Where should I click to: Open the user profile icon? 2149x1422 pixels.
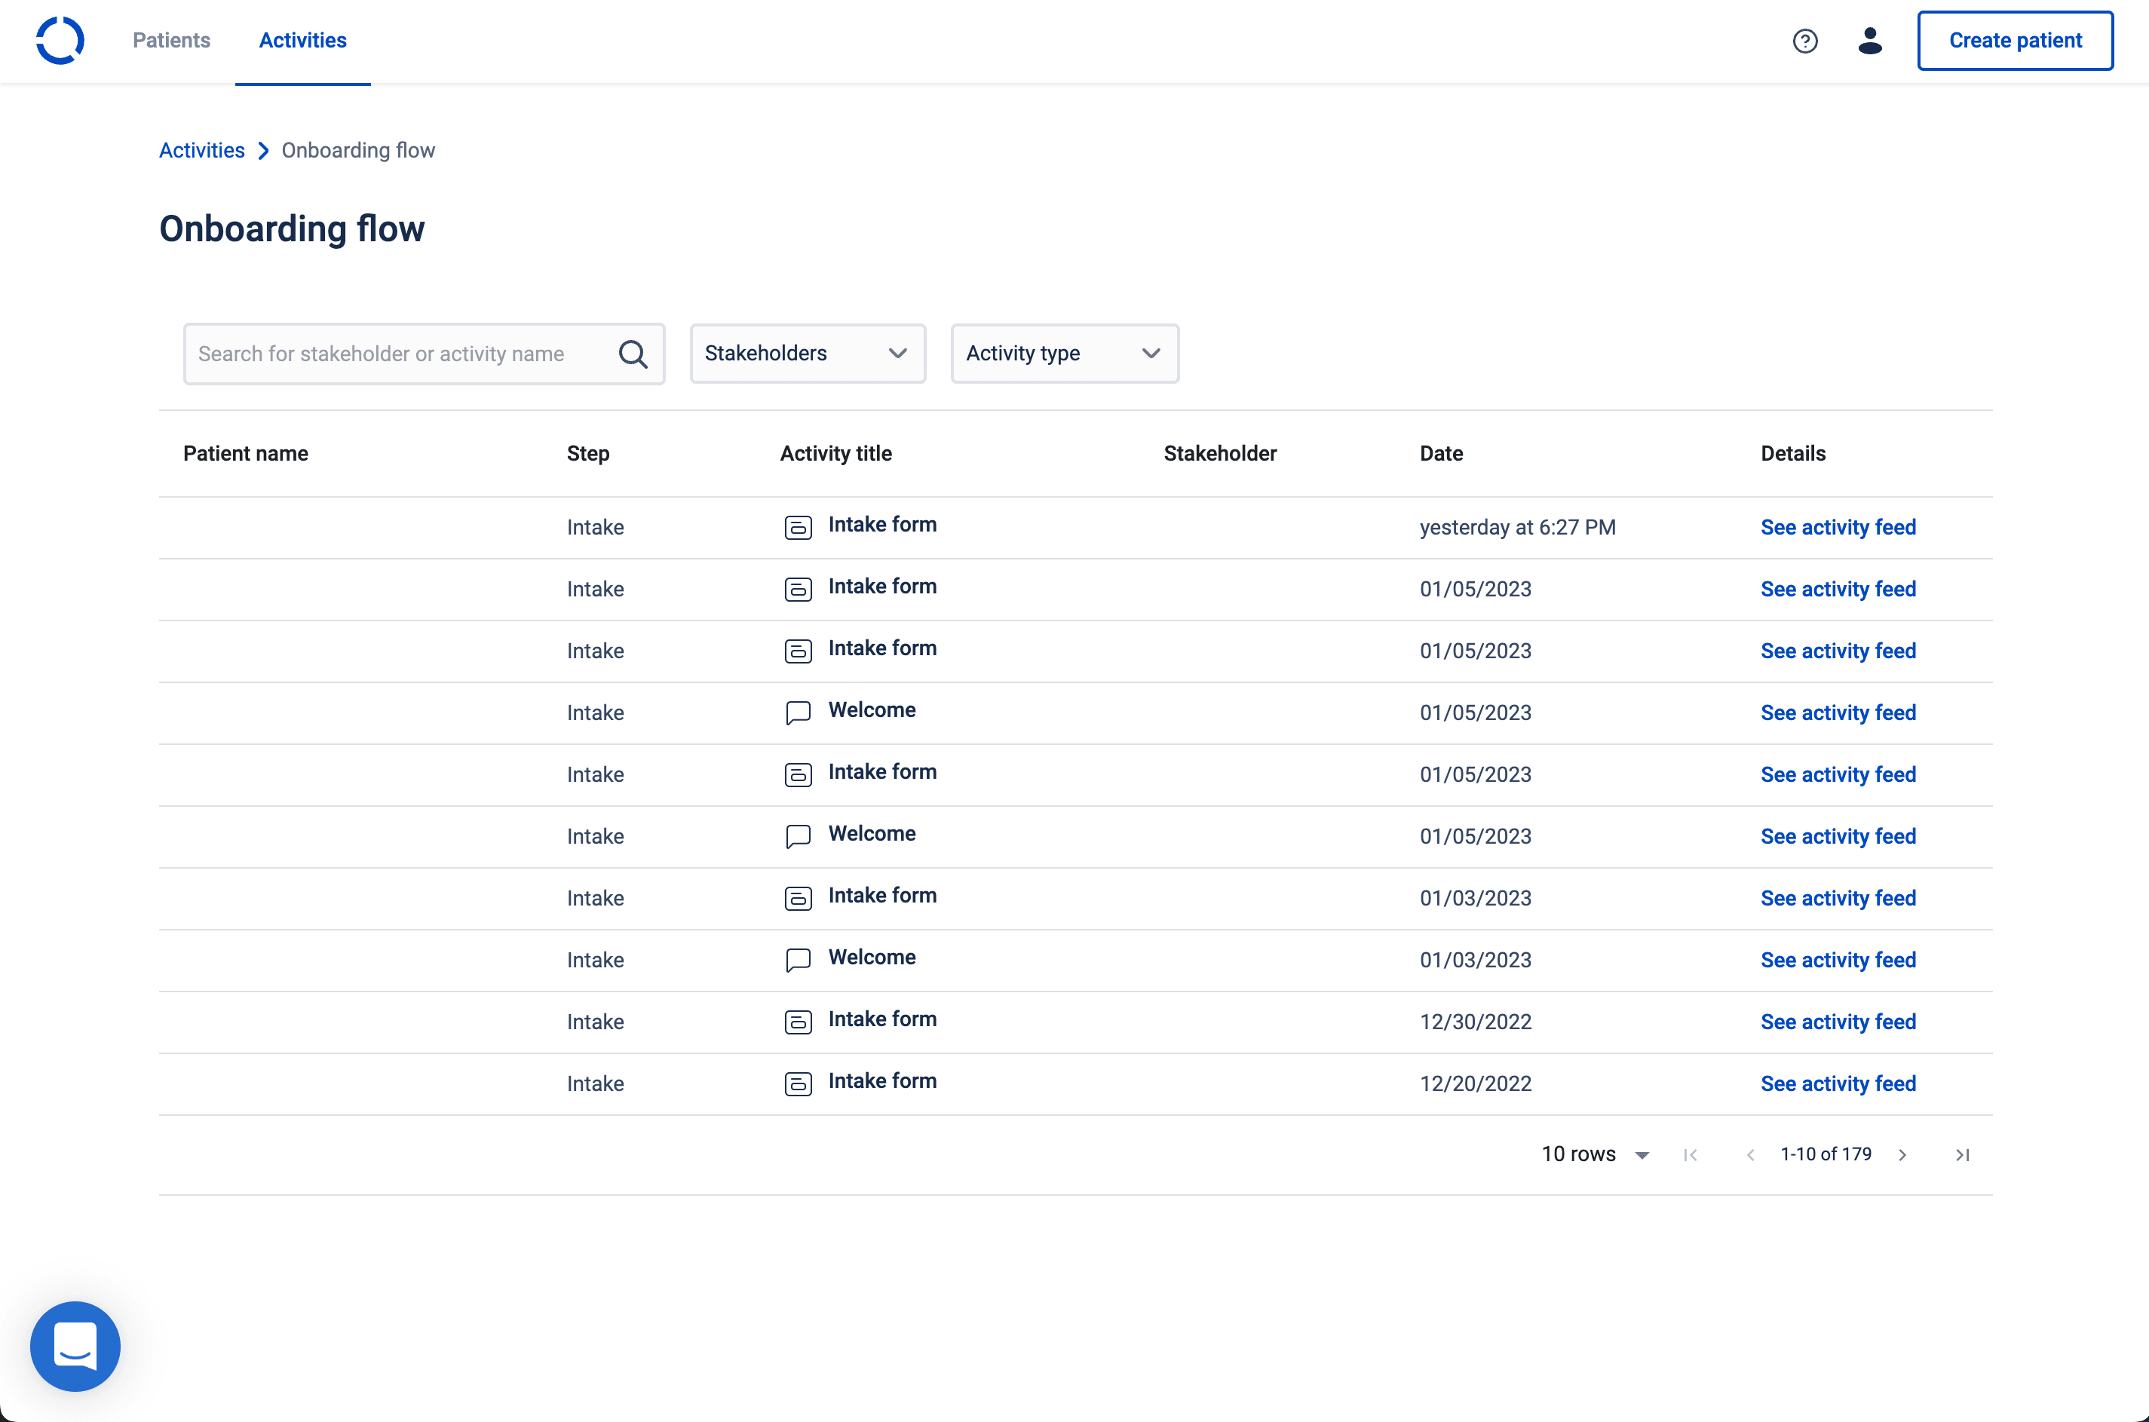pyautogui.click(x=1870, y=41)
